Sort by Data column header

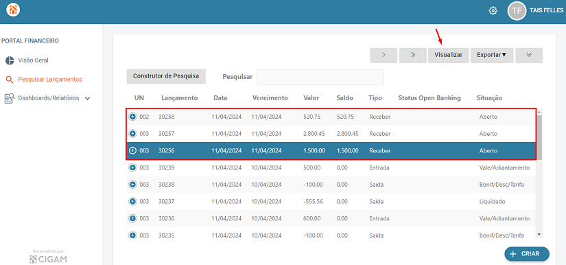(220, 98)
